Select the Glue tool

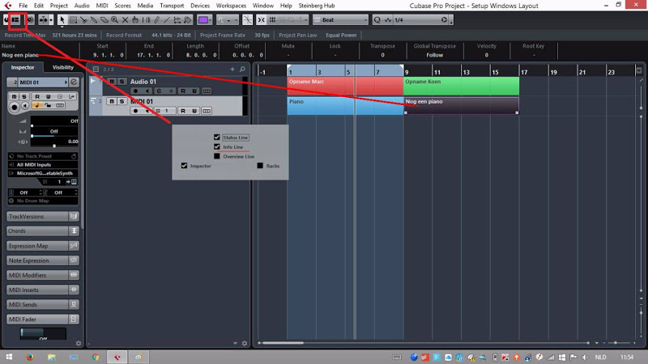(x=94, y=19)
